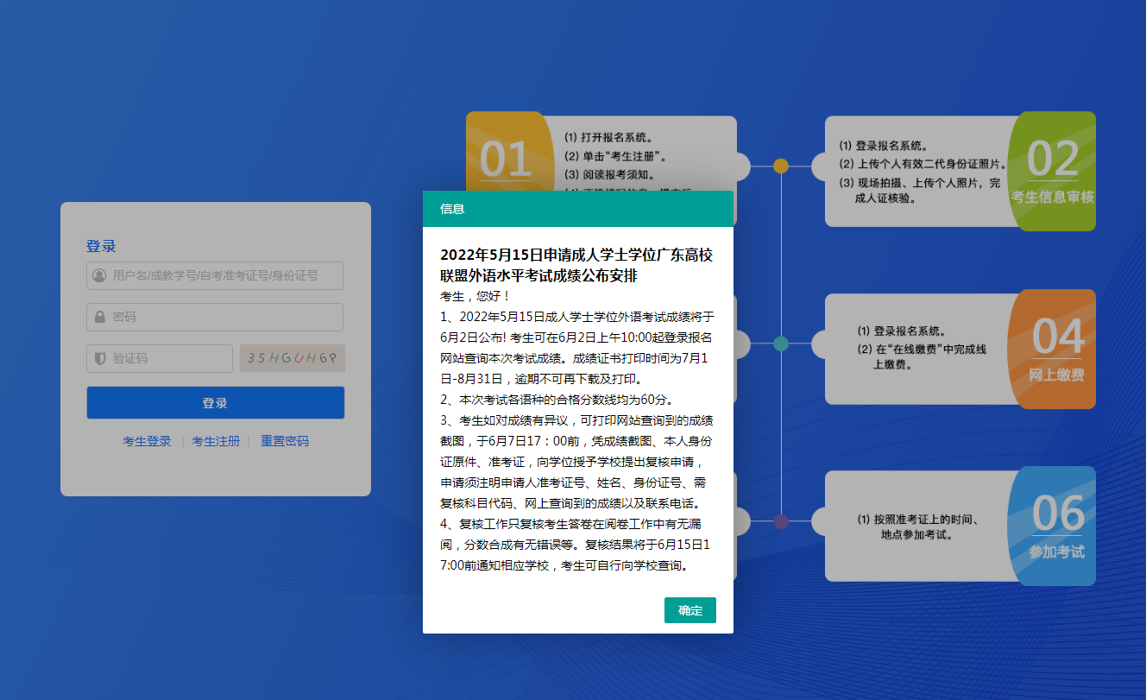Click the 确定 button in the dialog
1146x700 pixels.
[x=689, y=610]
